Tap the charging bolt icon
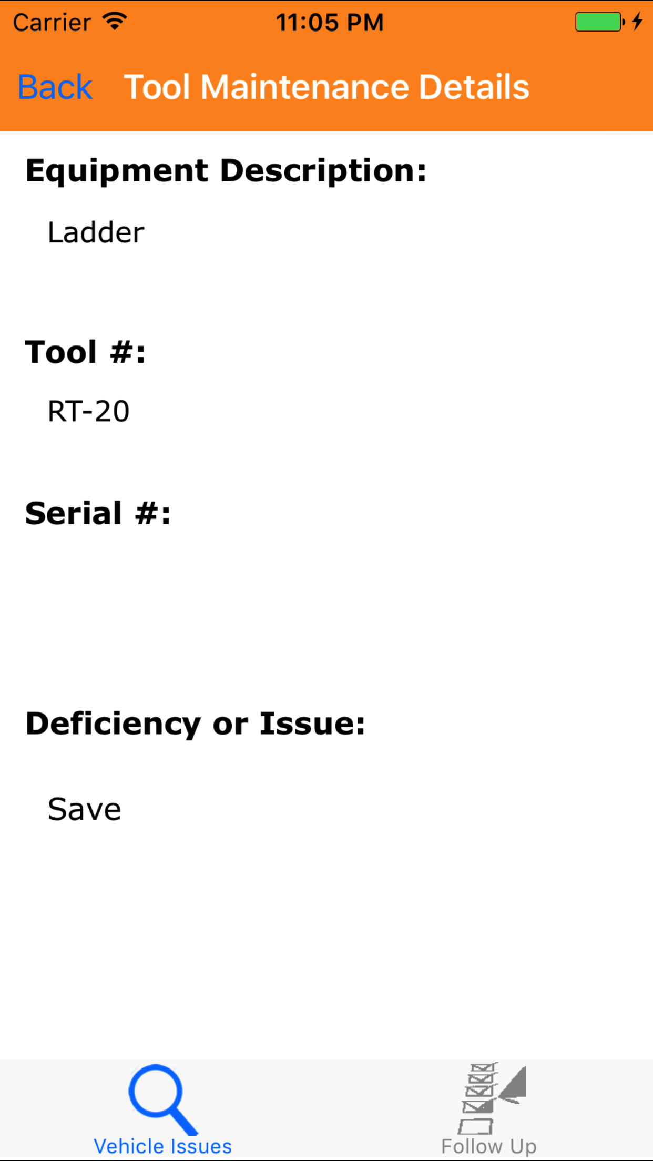 (637, 22)
